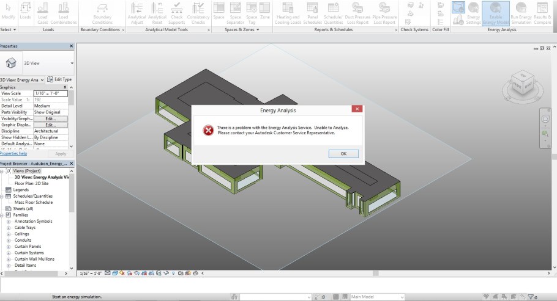
Task: Select the Boundary Conditions tool
Action: coord(102,13)
